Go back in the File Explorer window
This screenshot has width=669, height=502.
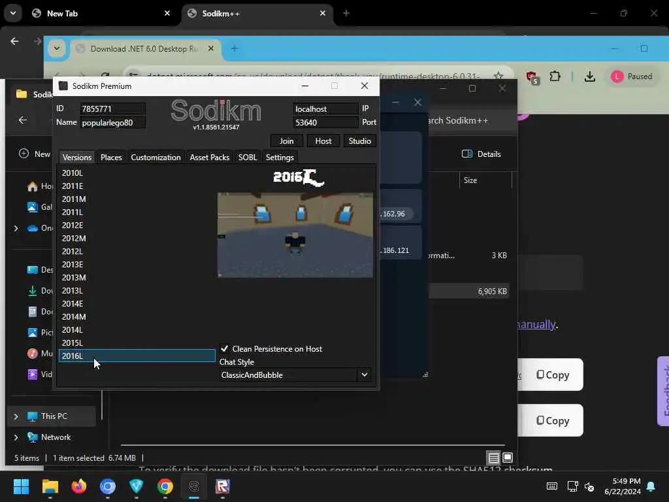point(23,120)
